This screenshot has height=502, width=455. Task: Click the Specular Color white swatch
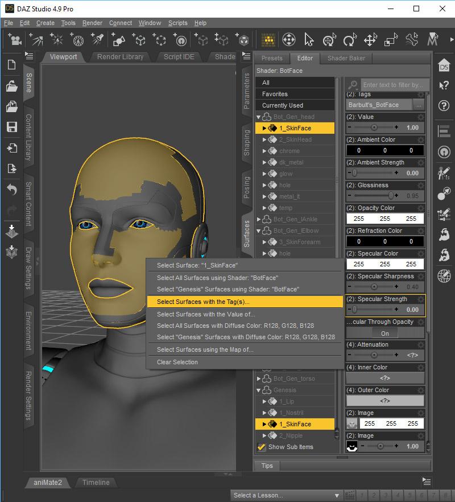[x=385, y=264]
